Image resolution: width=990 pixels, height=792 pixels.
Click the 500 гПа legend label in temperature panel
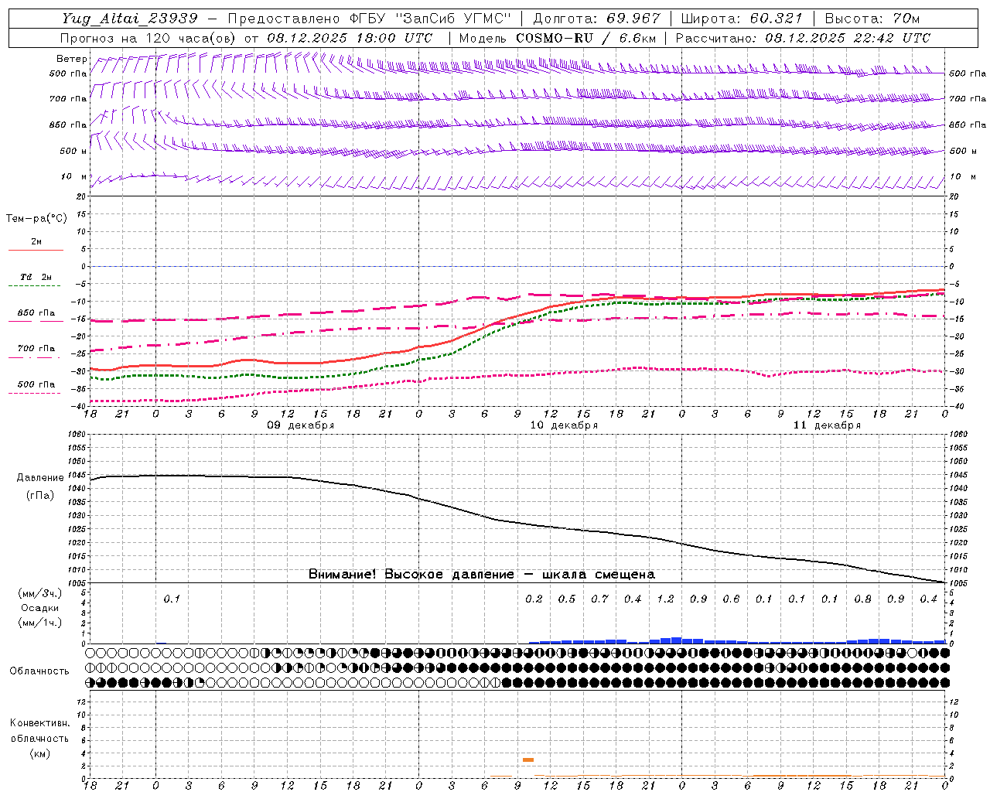(36, 384)
